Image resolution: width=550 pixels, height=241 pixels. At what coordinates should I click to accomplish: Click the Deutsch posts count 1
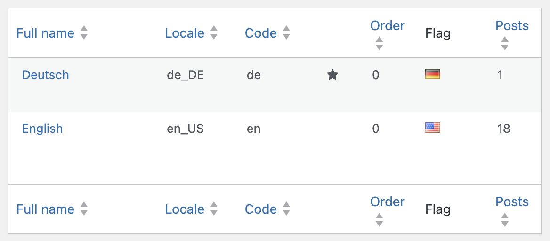point(500,75)
